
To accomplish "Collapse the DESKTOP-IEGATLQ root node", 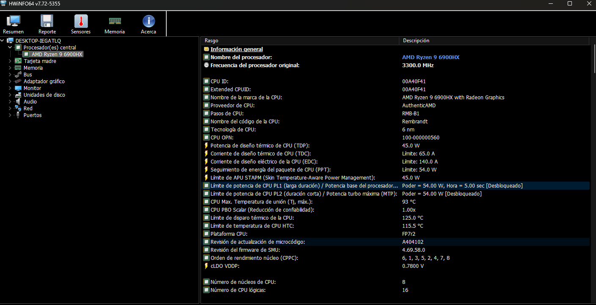I will [x=3, y=41].
